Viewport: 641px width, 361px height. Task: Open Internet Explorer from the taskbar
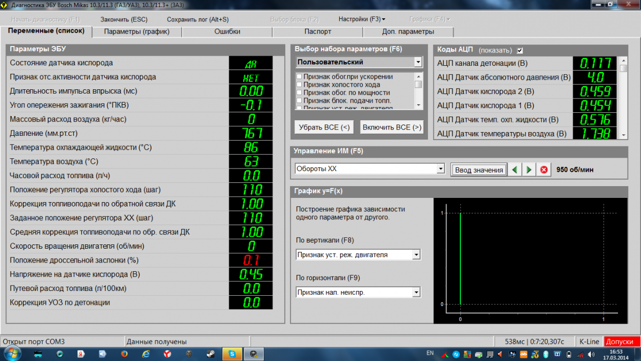(146, 354)
